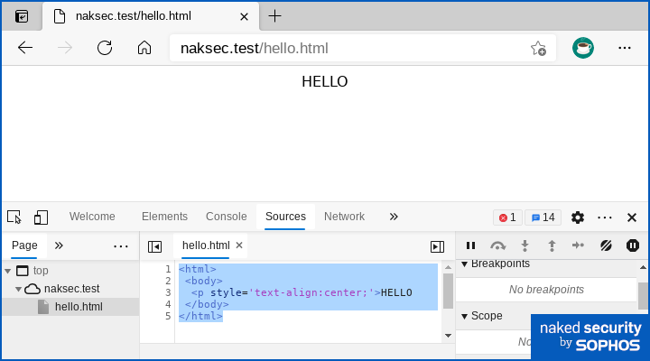
Task: Collapse the naksec.test tree node
Action: (18, 289)
